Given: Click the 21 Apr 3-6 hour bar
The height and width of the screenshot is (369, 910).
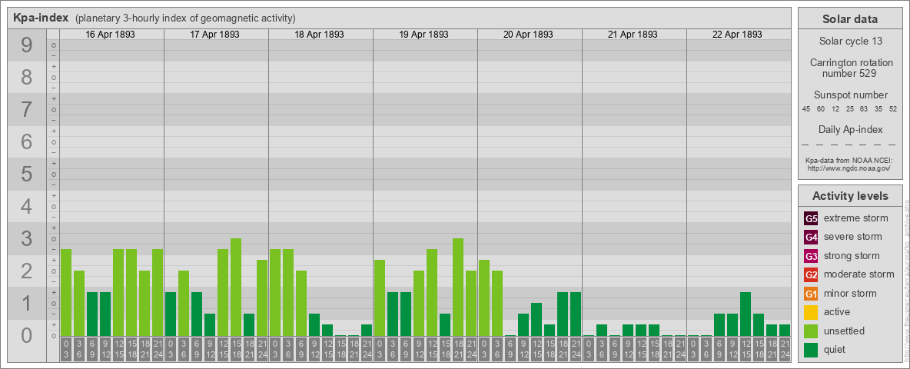Looking at the screenshot, I should pos(601,330).
